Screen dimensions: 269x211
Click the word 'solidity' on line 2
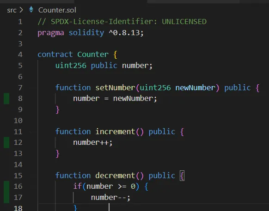pyautogui.click(x=86, y=33)
